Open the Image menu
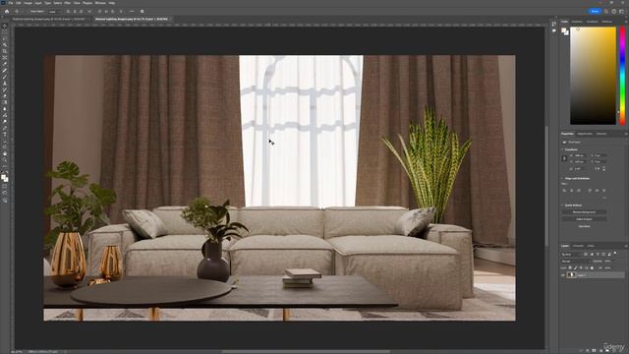This screenshot has height=354, width=629. 28,3
